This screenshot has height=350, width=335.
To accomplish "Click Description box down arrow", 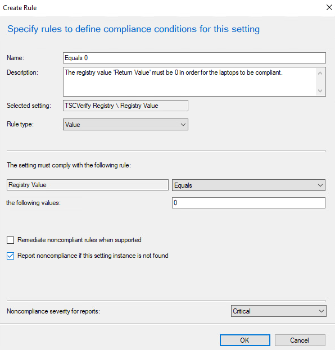I will tap(320, 90).
